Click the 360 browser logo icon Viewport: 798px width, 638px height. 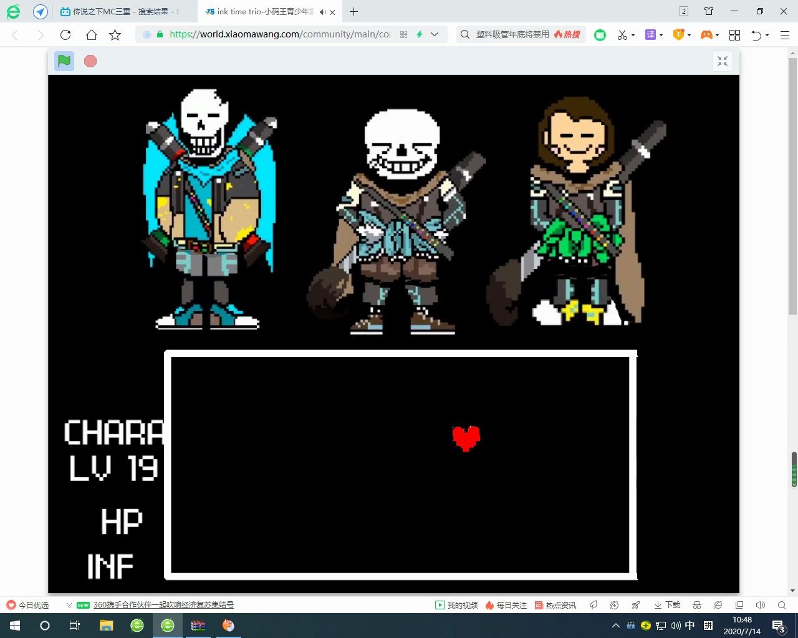pos(13,11)
